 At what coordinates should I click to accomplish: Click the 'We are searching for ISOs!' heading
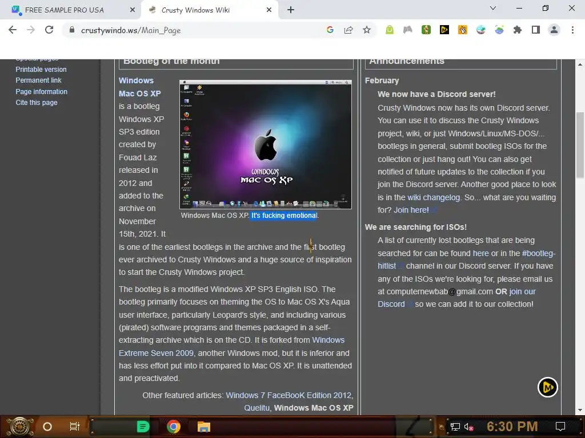[416, 227]
